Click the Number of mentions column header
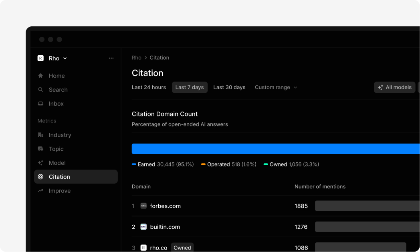The width and height of the screenshot is (420, 252). point(320,186)
